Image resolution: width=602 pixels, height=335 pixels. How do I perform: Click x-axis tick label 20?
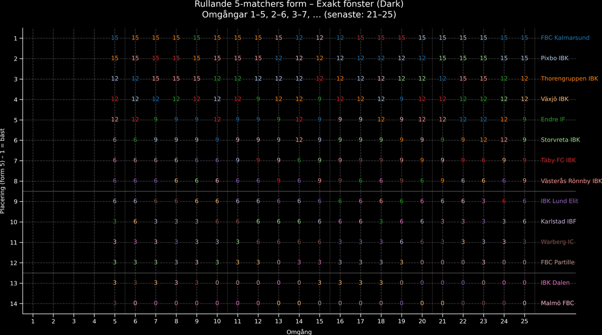coord(422,321)
